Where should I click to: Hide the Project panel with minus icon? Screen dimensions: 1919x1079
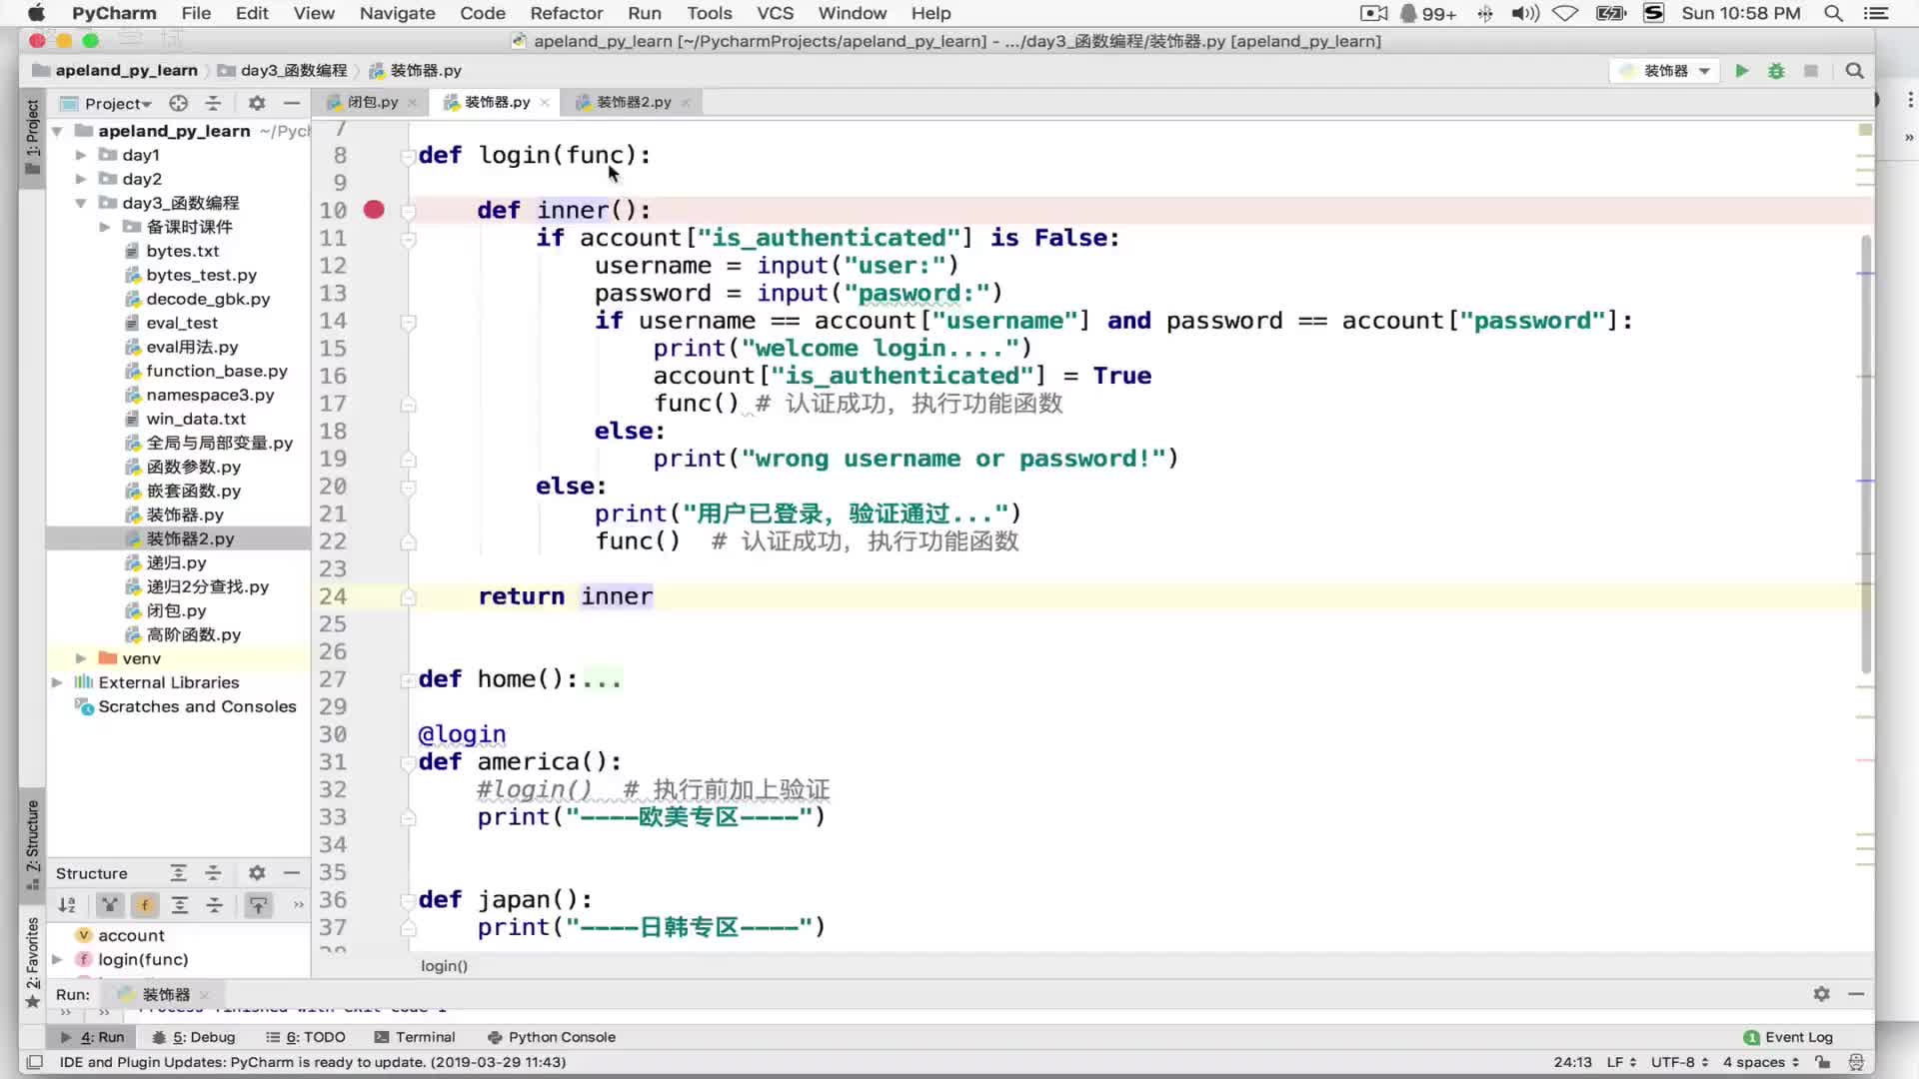tap(291, 103)
